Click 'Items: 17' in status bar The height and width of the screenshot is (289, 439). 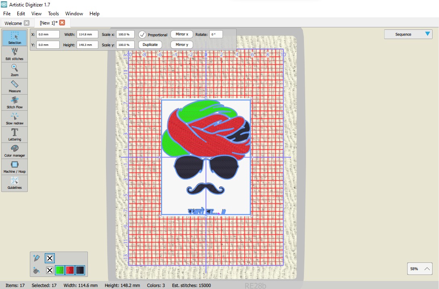pos(15,285)
